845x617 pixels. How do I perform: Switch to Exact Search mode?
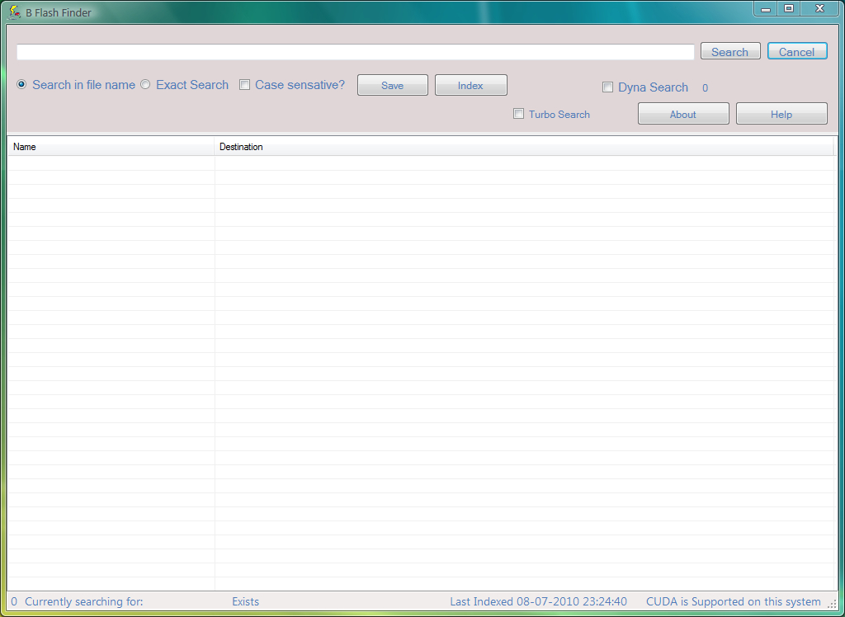click(x=145, y=84)
